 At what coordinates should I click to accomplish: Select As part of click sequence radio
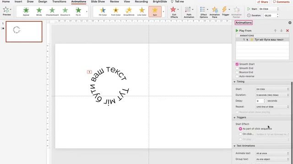240,128
